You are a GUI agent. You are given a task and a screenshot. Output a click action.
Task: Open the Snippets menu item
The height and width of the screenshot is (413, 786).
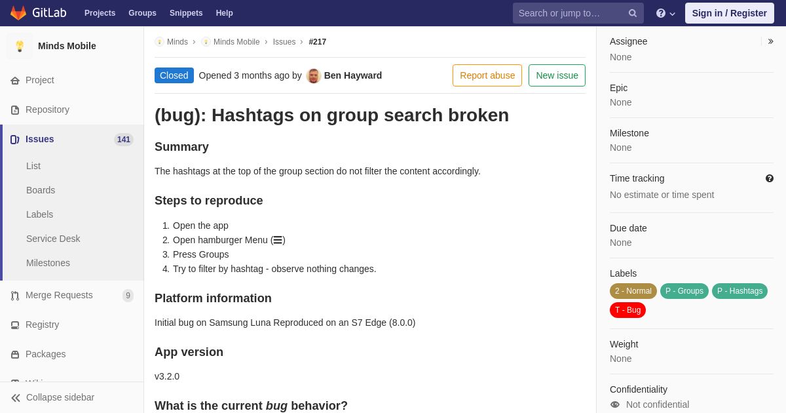tap(186, 13)
